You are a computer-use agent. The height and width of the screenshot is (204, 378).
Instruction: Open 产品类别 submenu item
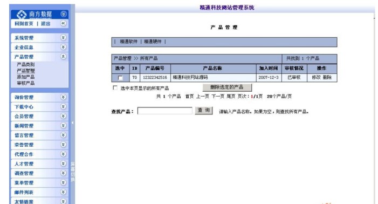pyautogui.click(x=26, y=64)
